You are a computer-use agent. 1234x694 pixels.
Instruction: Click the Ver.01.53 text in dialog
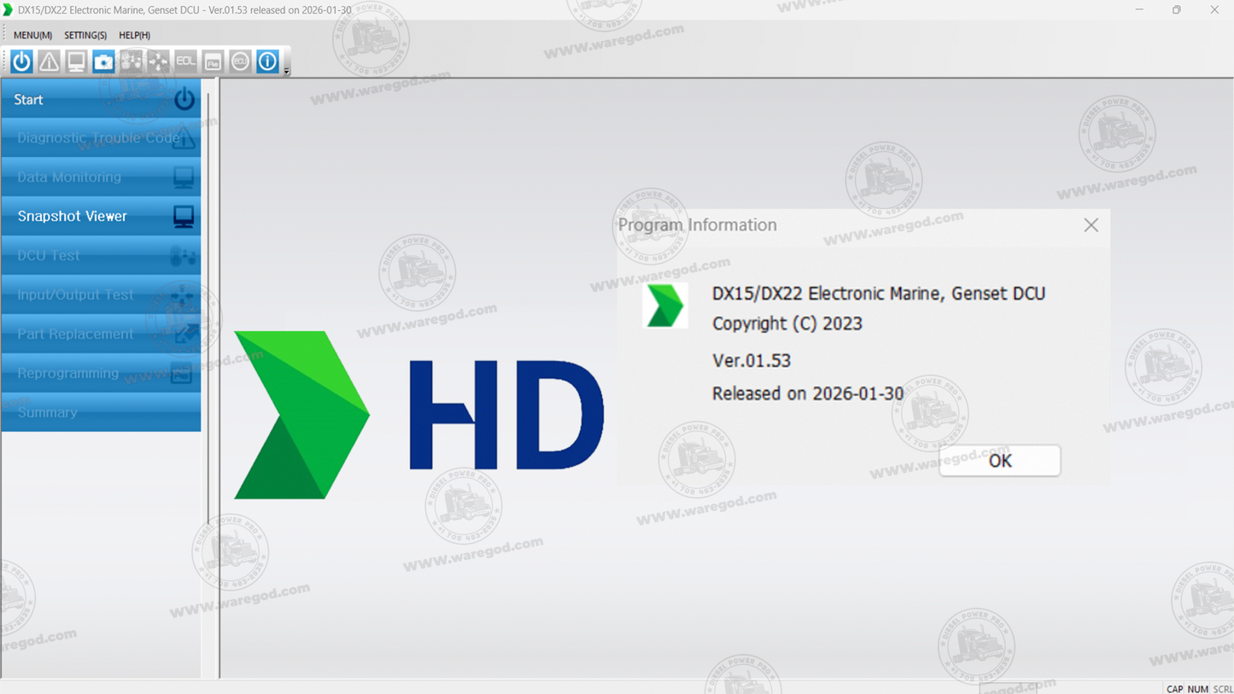752,360
